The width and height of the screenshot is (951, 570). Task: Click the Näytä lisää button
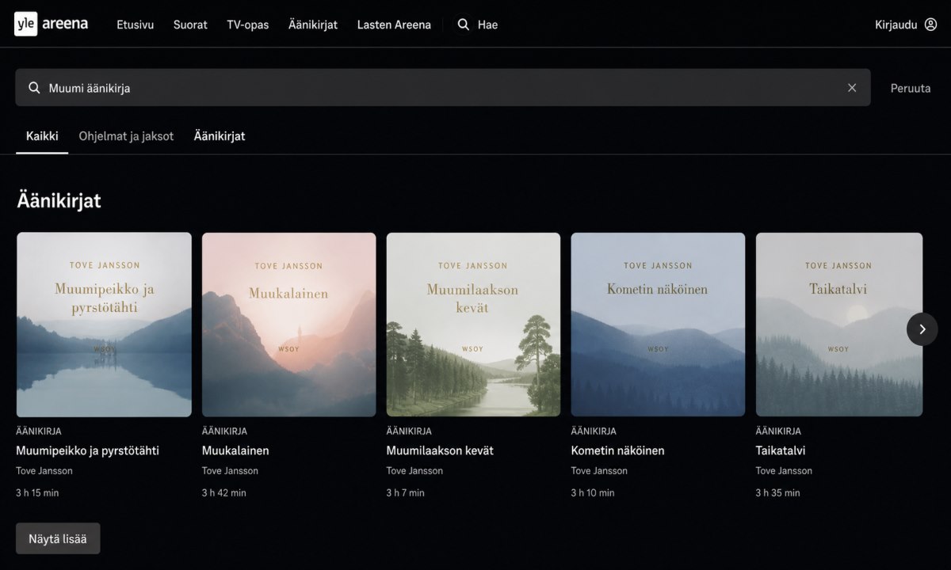pos(58,538)
